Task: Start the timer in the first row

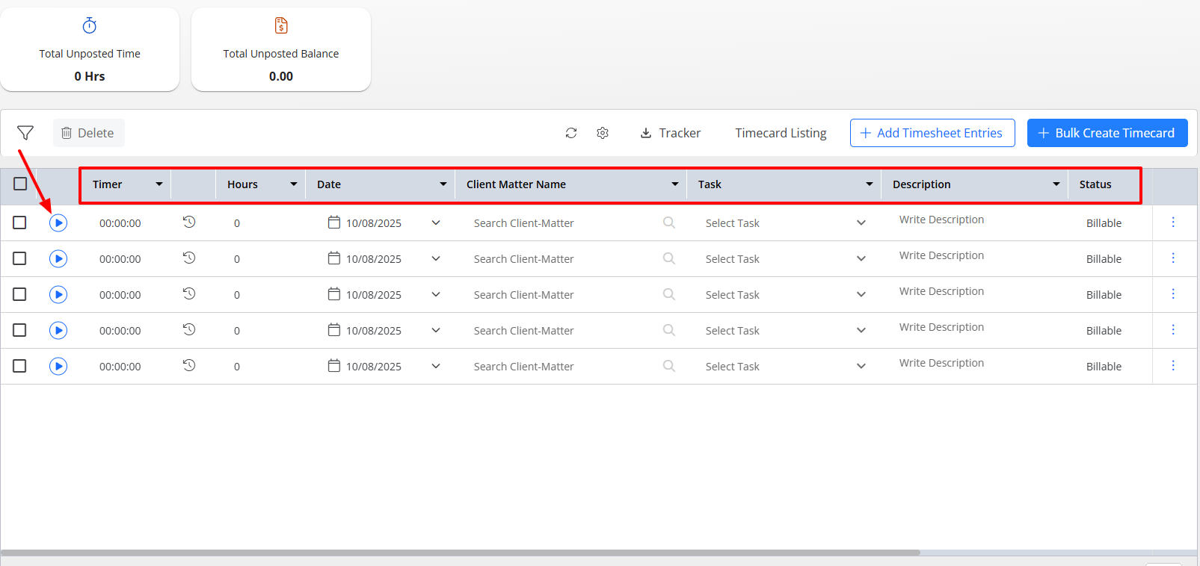Action: coord(58,223)
